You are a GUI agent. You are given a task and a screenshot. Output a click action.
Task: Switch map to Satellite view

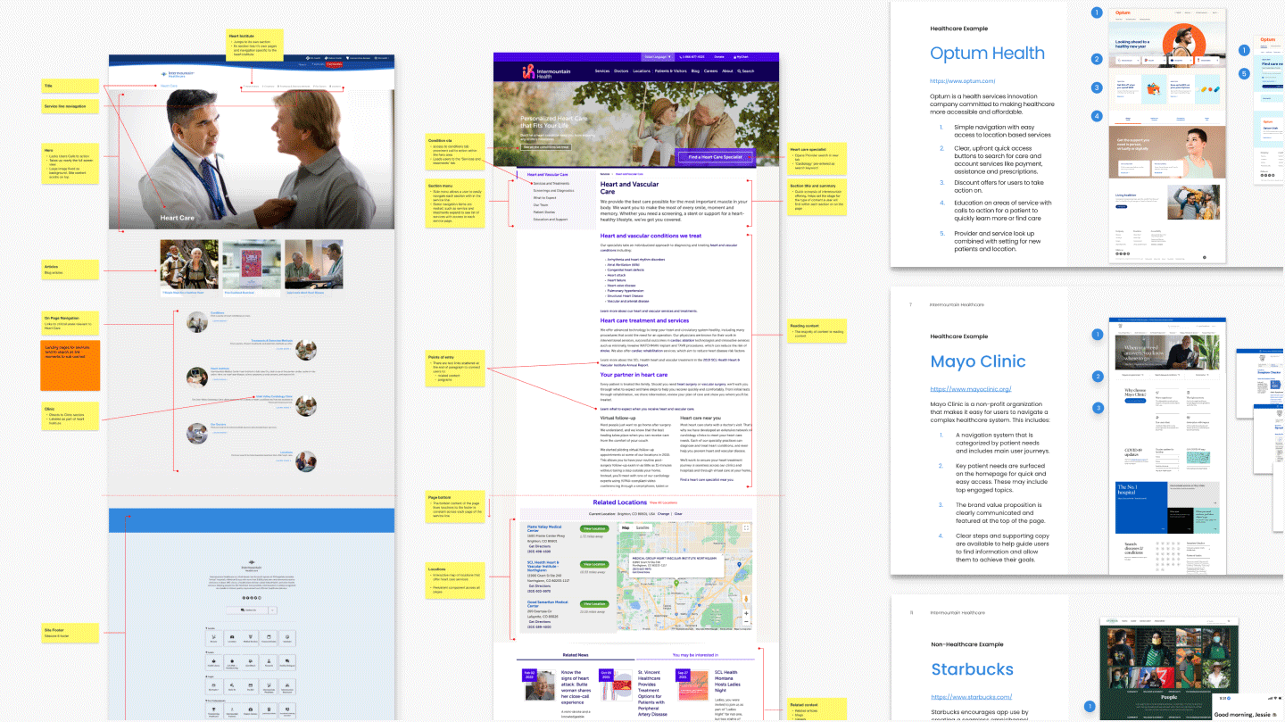coord(642,527)
